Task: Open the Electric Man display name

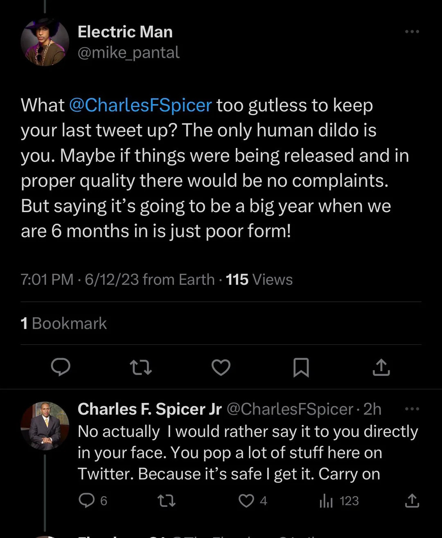Action: click(x=125, y=32)
